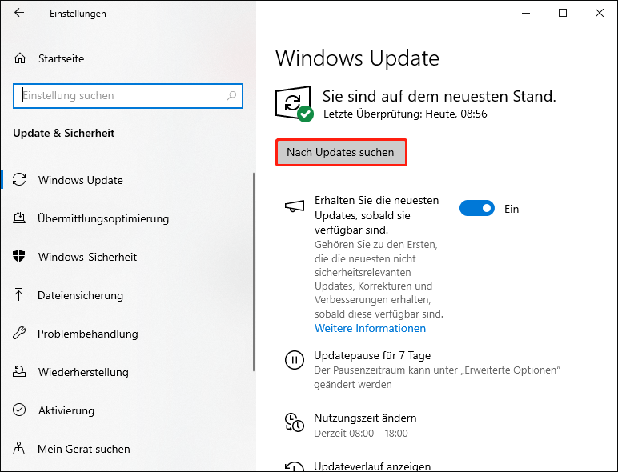Click the Dateiensicherung upload arrow icon
Image resolution: width=618 pixels, height=472 pixels.
[x=18, y=294]
